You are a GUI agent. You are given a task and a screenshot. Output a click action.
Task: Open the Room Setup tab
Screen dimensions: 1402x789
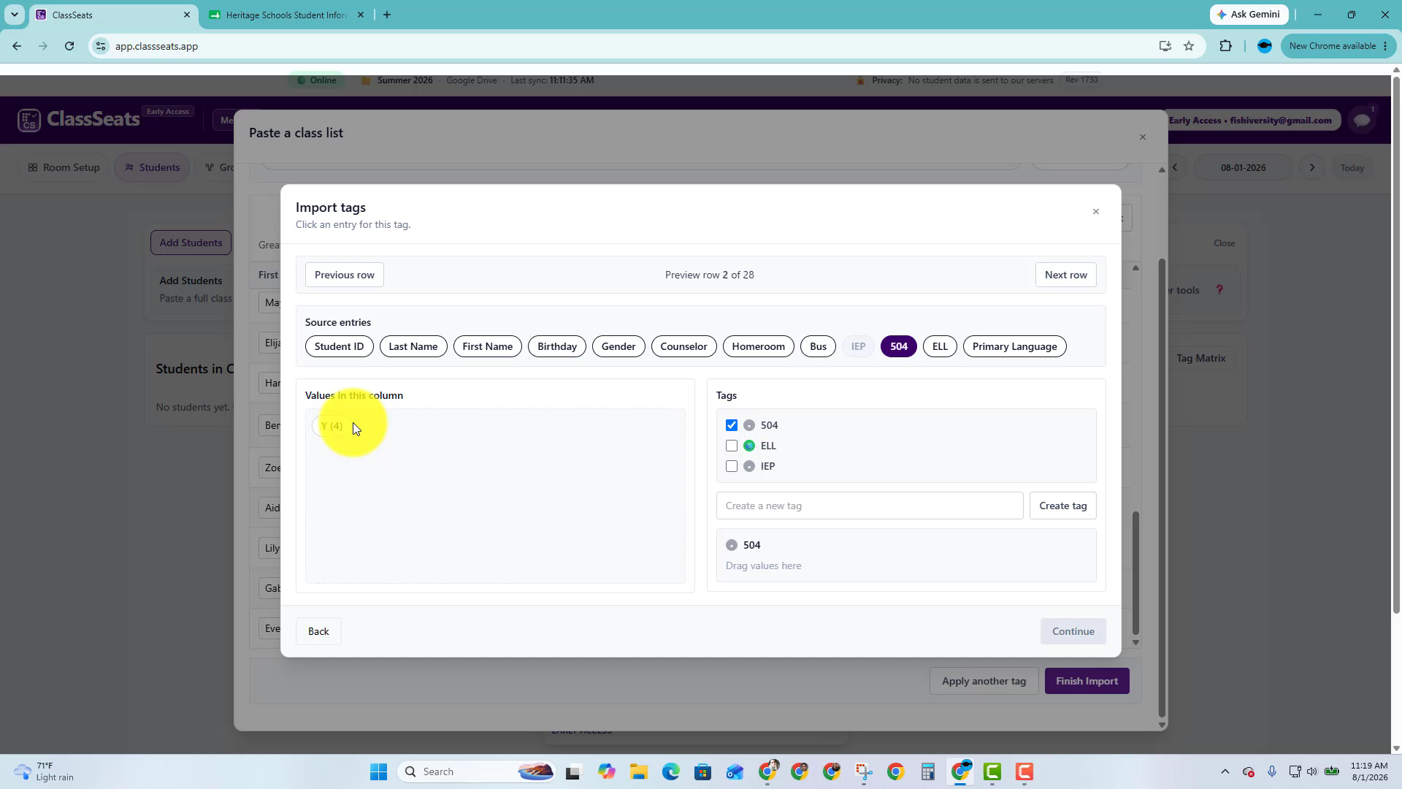point(64,167)
